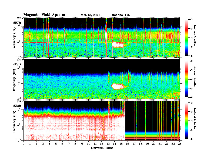Click the hour 15 tick label on the time axis
Image resolution: width=214 pixels, height=165 pixels.
(121, 144)
